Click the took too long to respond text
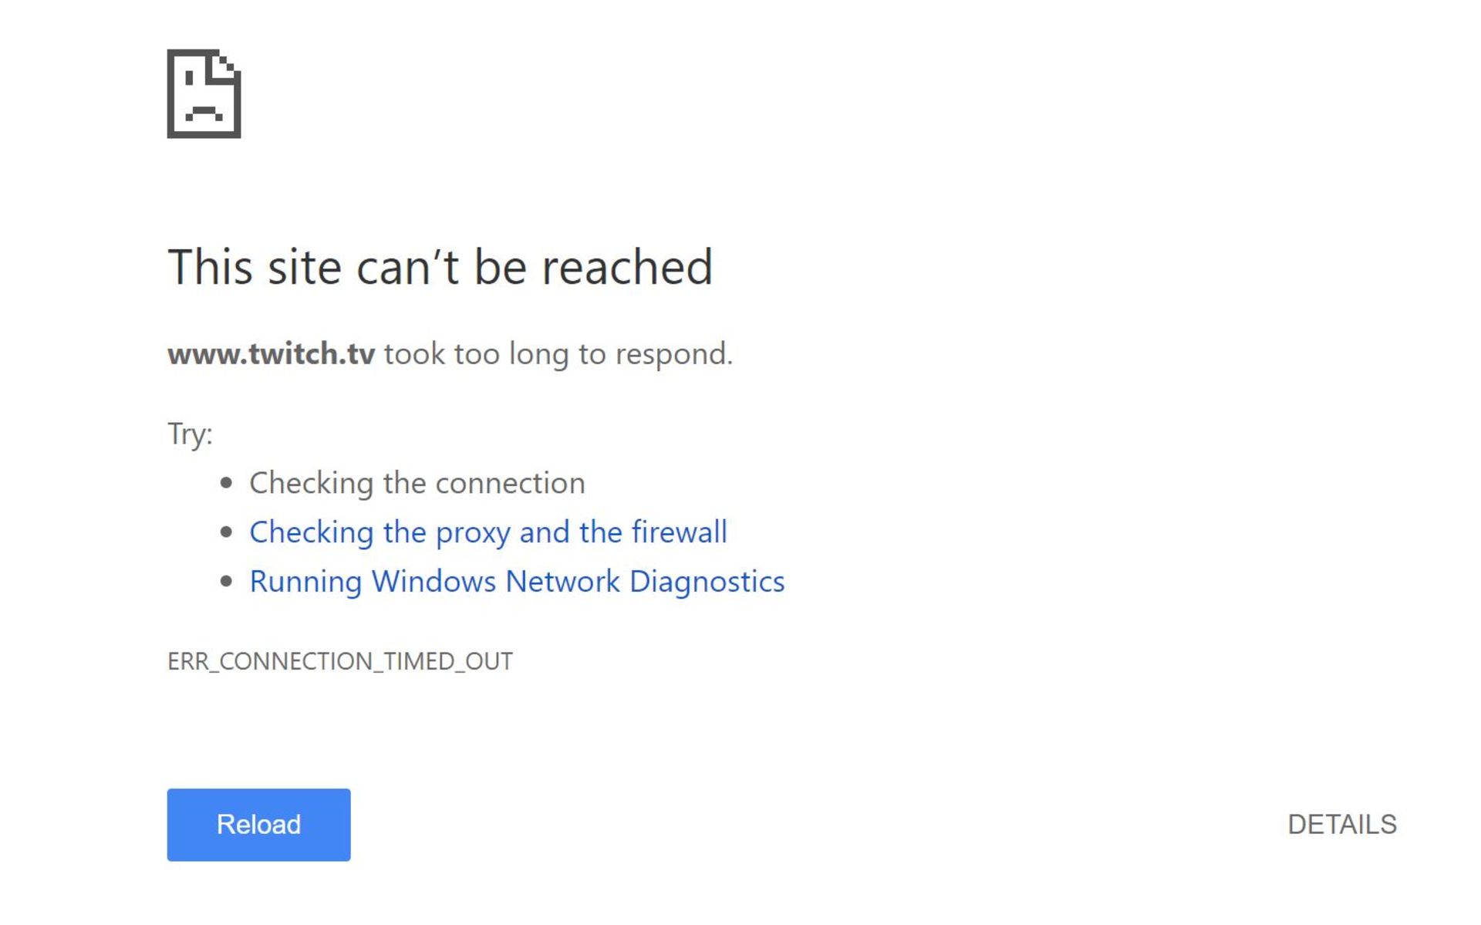 click(x=558, y=354)
